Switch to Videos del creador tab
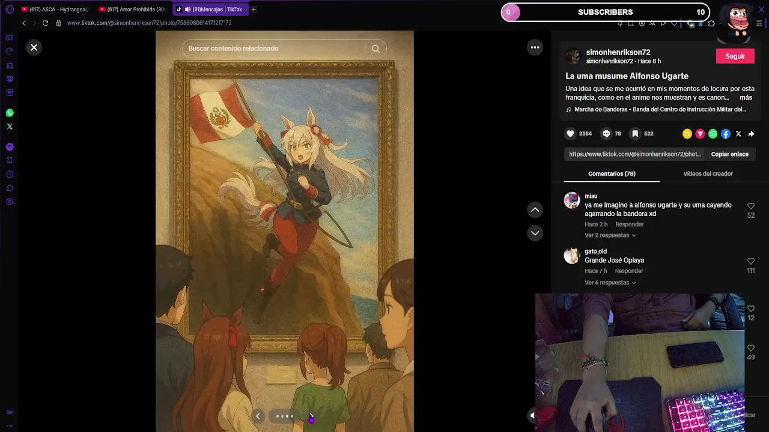The image size is (769, 432). [708, 173]
